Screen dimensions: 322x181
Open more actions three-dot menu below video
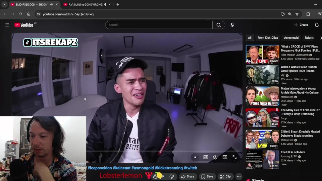tap(239, 176)
